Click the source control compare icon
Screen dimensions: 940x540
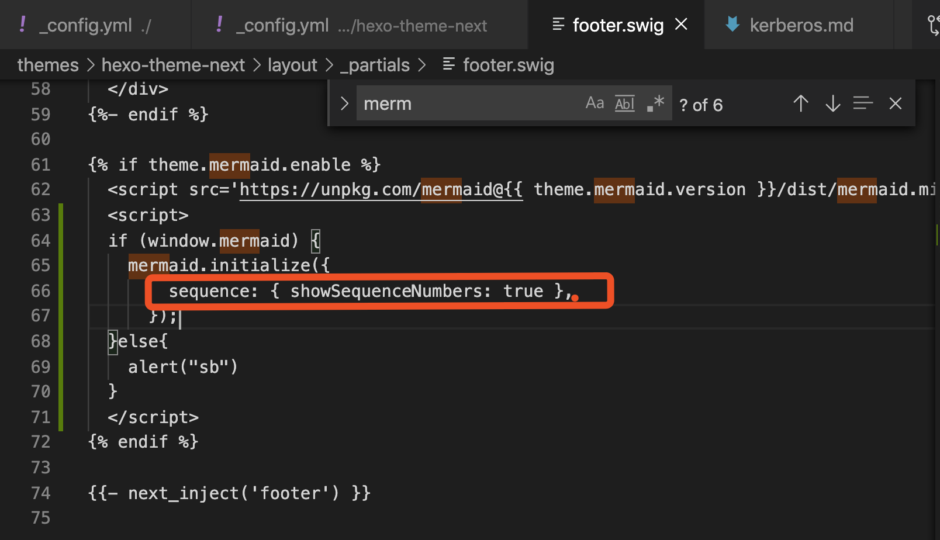933,25
